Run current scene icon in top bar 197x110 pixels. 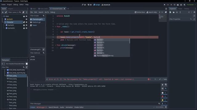(x=178, y=5)
